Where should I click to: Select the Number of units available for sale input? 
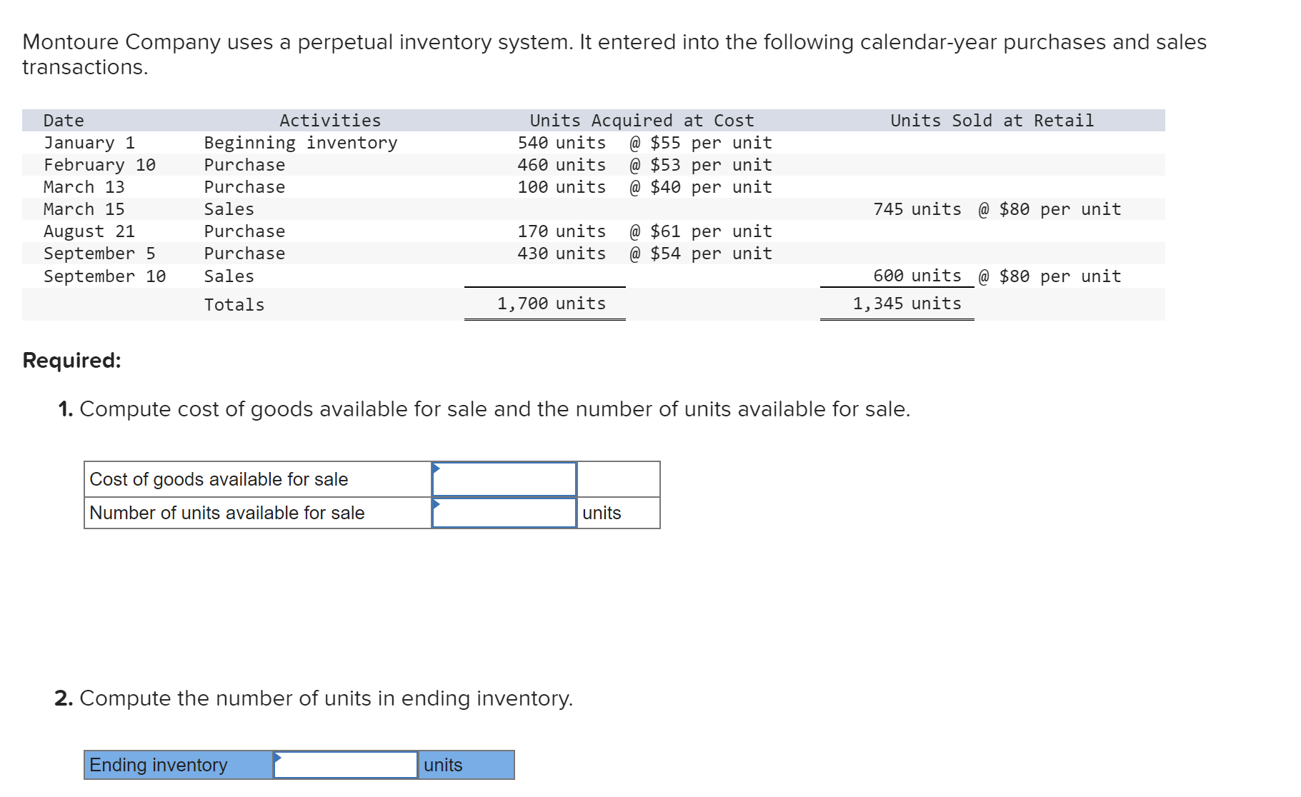point(504,511)
